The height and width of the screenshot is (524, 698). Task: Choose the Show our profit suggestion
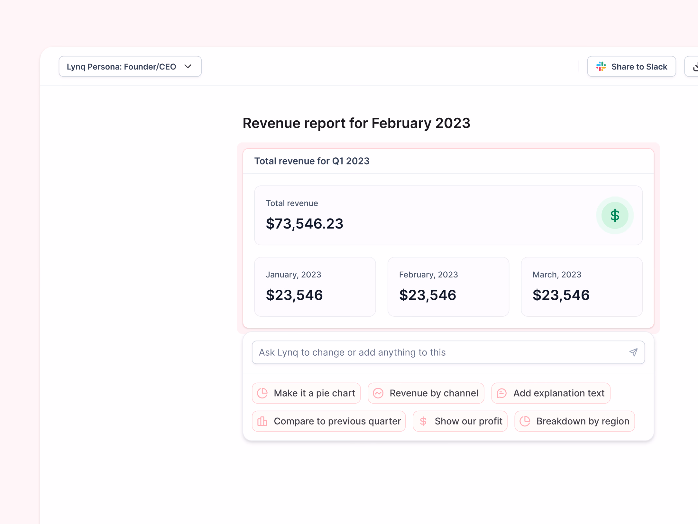click(x=460, y=421)
